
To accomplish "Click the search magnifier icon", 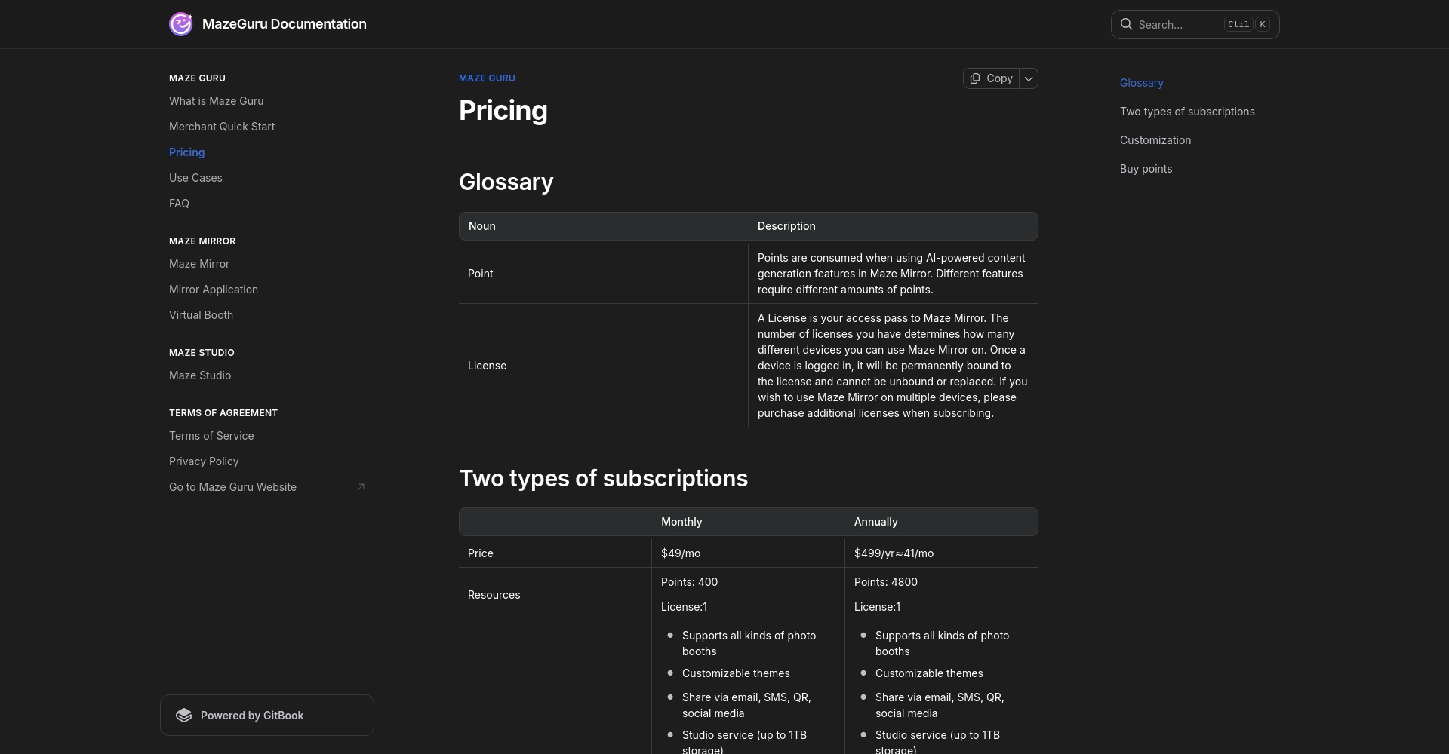I will [x=1126, y=24].
